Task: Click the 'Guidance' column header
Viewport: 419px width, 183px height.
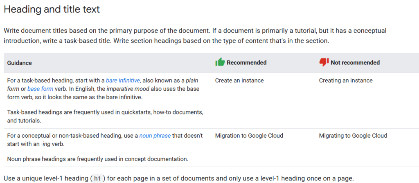Action: [20, 63]
